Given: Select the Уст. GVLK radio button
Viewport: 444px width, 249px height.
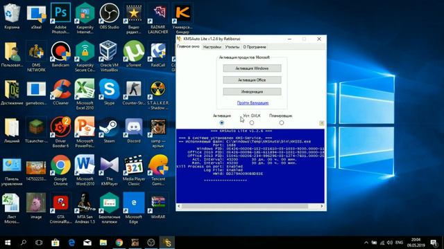Looking at the screenshot, I should (252, 123).
